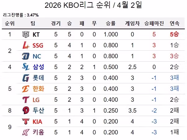Click the 2026 KBO리그 순위 title
This screenshot has width=187, height=140.
tap(93, 6)
